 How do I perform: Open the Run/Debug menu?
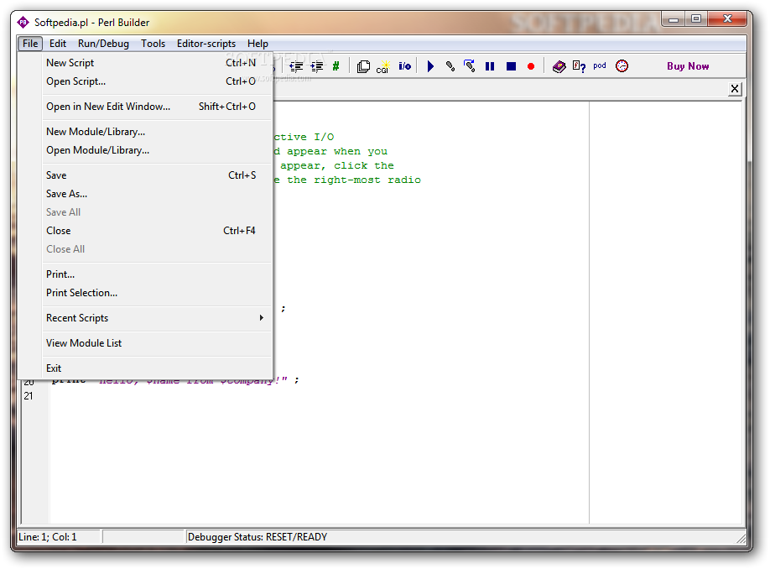click(103, 44)
